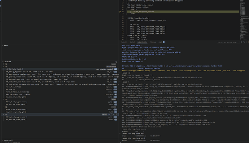Screen dimensions: 249x143
Task: Click line badge on fdt_getprop frame
Action: (115, 79)
